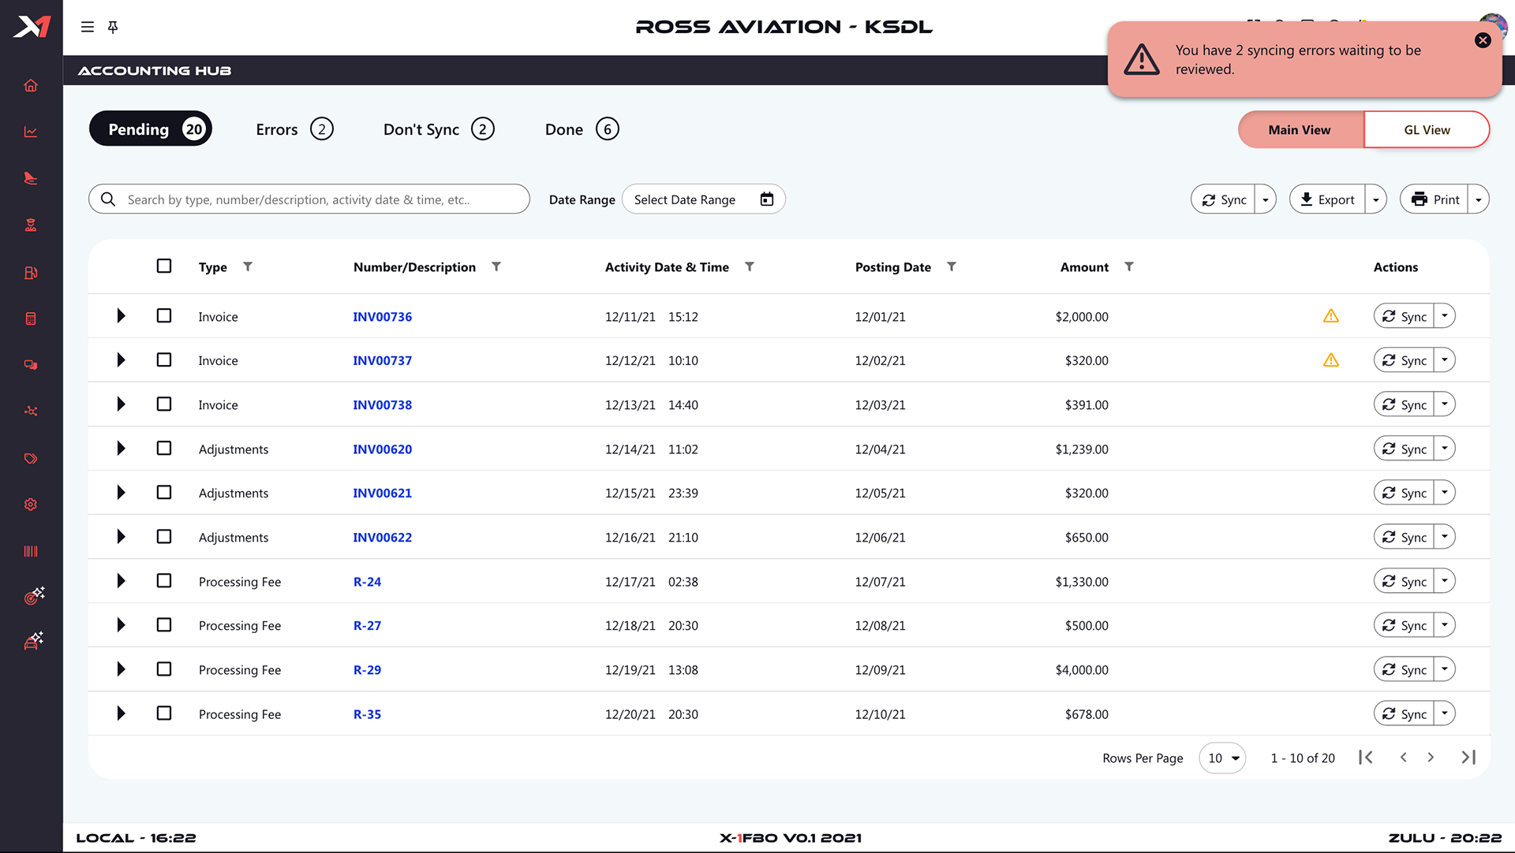This screenshot has width=1515, height=853.
Task: Click the Type column filter icon
Action: point(248,266)
